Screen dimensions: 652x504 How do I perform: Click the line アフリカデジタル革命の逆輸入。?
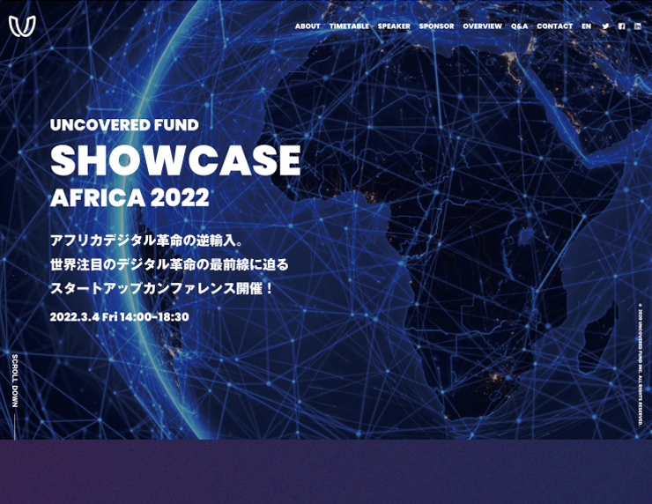(x=146, y=241)
